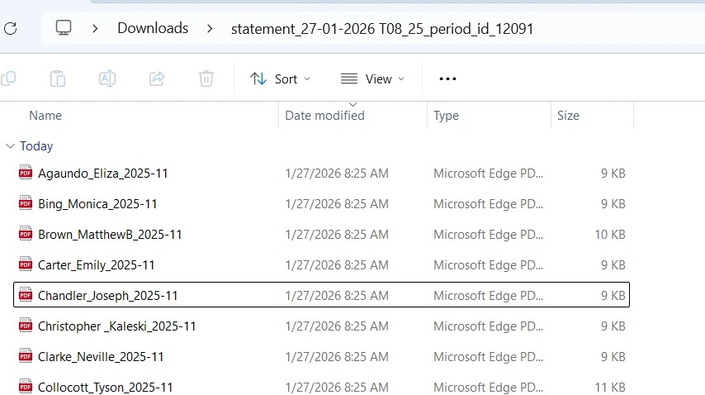Screen dimensions: 705x395
Task: Sort by Name column header
Action: 45,116
